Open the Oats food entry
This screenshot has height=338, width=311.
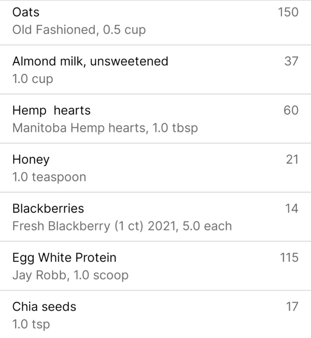point(155,23)
